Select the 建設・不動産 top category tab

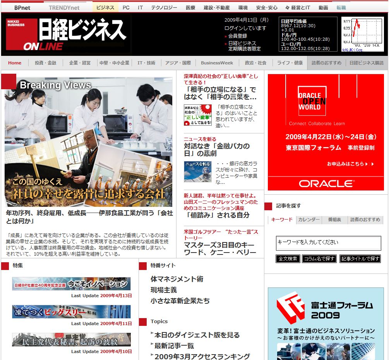click(217, 8)
